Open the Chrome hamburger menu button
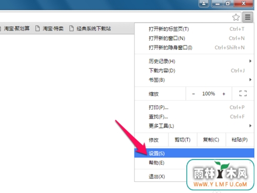Viewport: 257px width, 193px height. 248,17
